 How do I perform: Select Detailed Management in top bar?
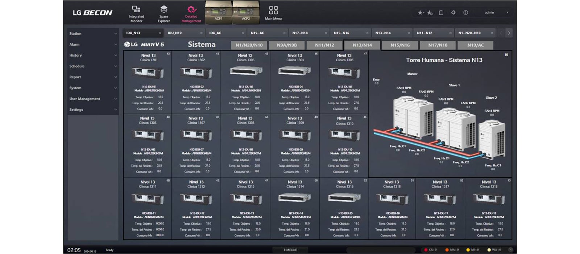tap(191, 13)
